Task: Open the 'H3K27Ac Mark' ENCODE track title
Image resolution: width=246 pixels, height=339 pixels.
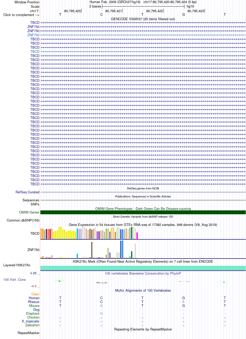Action: (x=143, y=262)
